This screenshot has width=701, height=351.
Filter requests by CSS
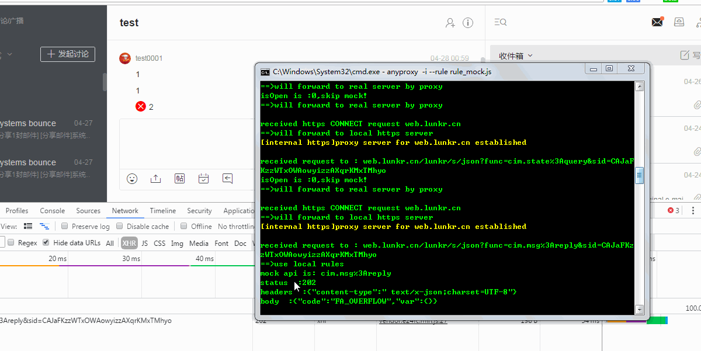coord(159,243)
